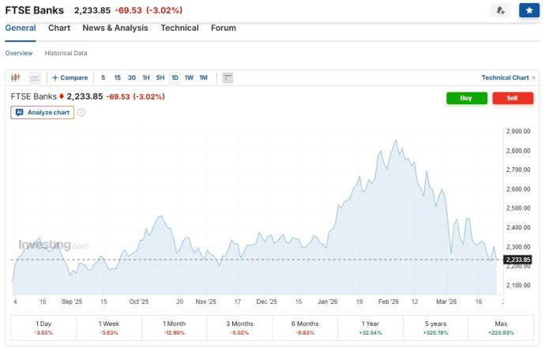Click the plus Compare icon
The image size is (553, 352).
coord(55,77)
